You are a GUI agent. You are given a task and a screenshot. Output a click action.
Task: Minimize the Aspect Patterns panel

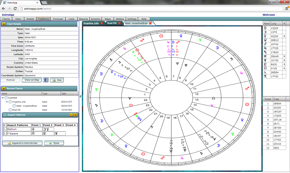71,115
